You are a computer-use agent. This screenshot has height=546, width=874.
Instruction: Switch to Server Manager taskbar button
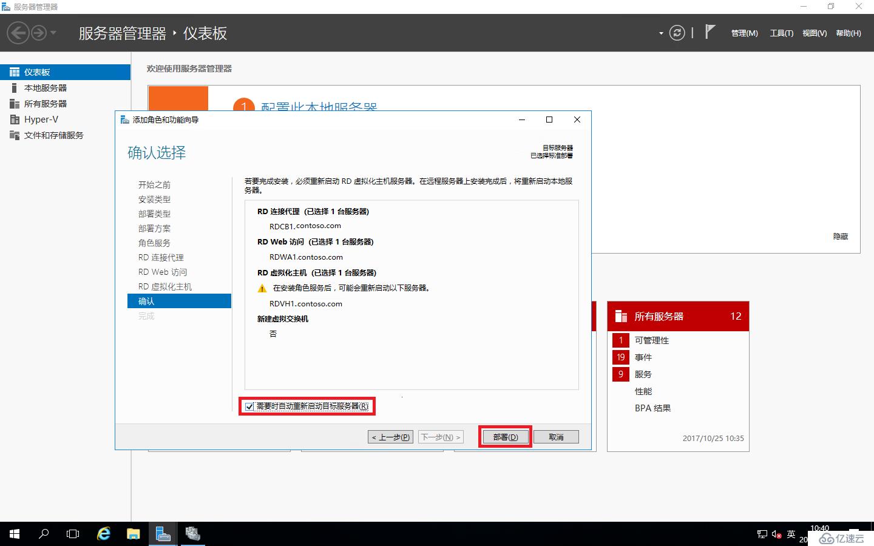[x=163, y=534]
